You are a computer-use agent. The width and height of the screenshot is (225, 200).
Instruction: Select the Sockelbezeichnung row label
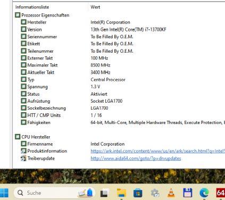[x=47, y=108]
